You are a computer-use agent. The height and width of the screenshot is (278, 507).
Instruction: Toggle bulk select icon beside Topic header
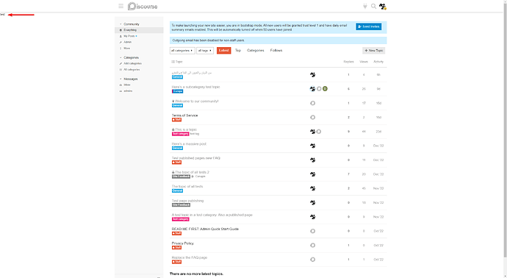(x=173, y=62)
